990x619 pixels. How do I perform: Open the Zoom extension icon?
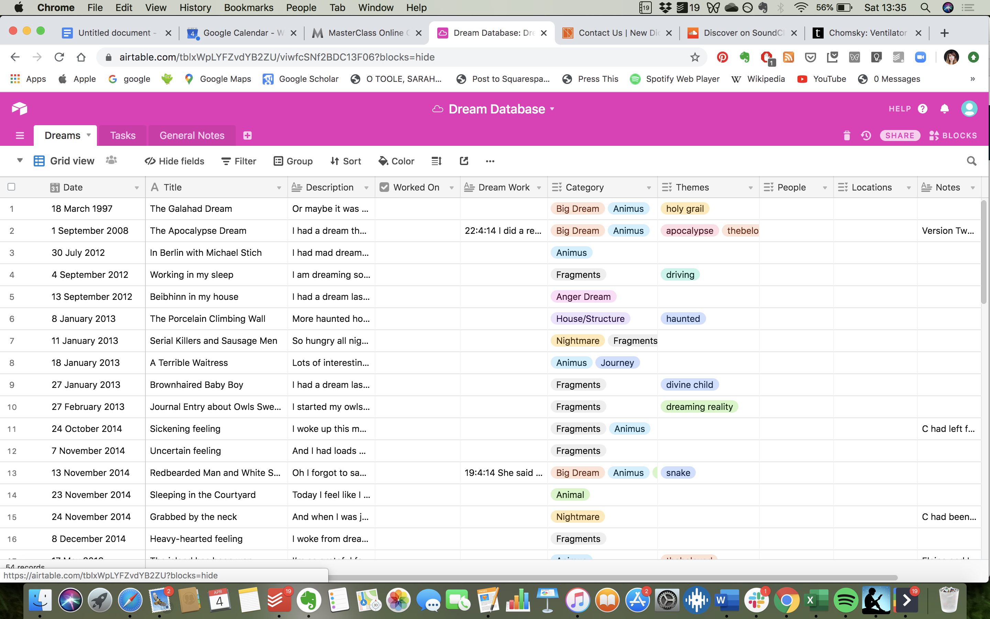coord(921,57)
